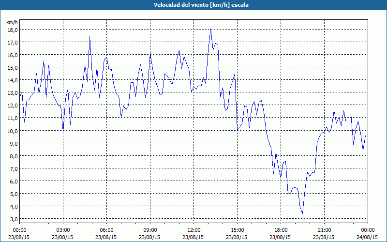Click the 00:00 24/08/15 time label
Screen dimensions: 387x242
click(368, 234)
